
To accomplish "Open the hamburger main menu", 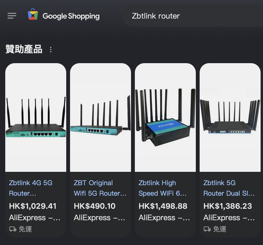I will point(12,16).
